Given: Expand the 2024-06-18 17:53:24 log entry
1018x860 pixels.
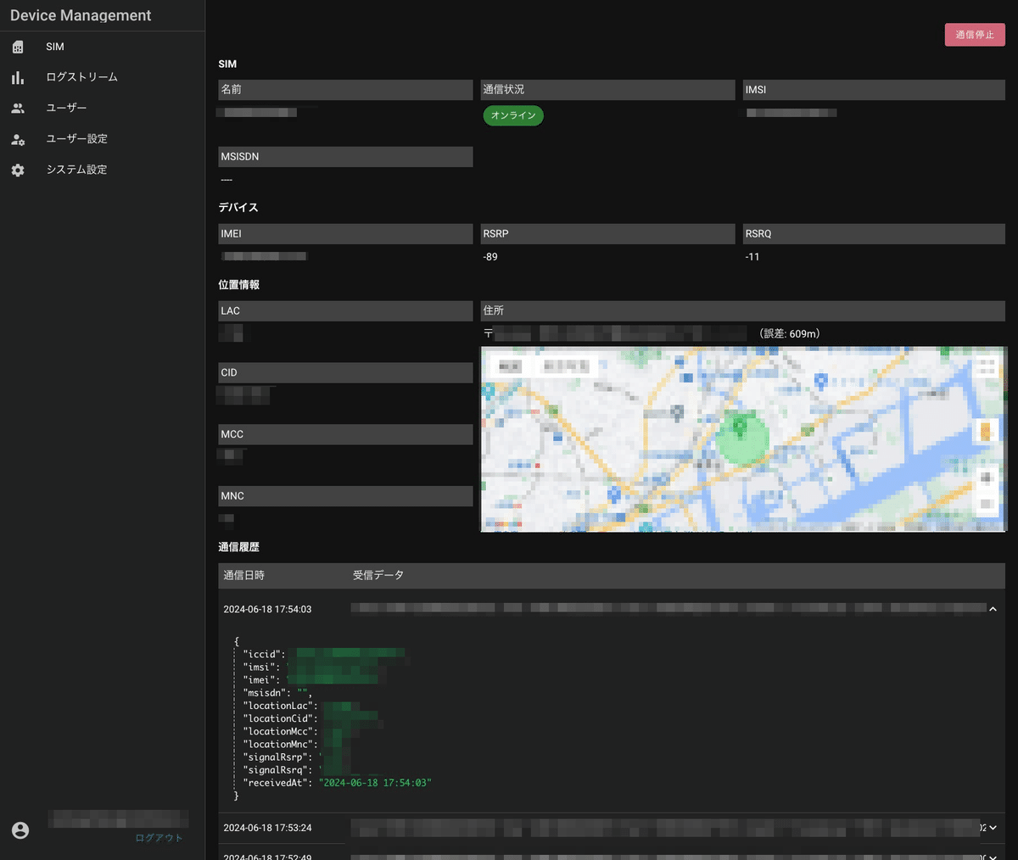Looking at the screenshot, I should coord(992,827).
